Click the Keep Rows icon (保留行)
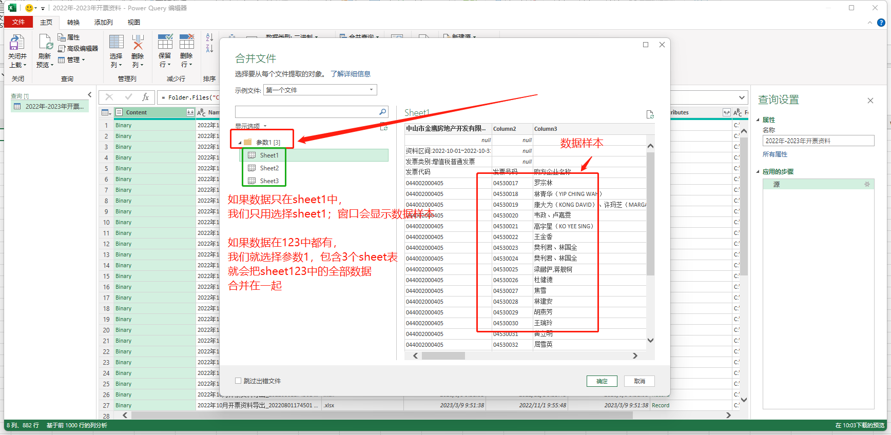This screenshot has width=891, height=435. tap(165, 42)
